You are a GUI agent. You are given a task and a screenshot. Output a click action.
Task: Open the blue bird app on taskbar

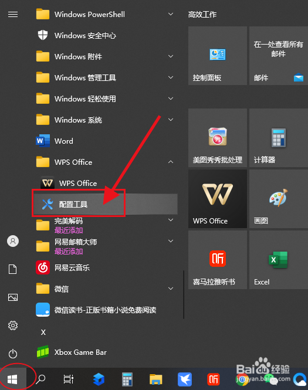click(185, 379)
